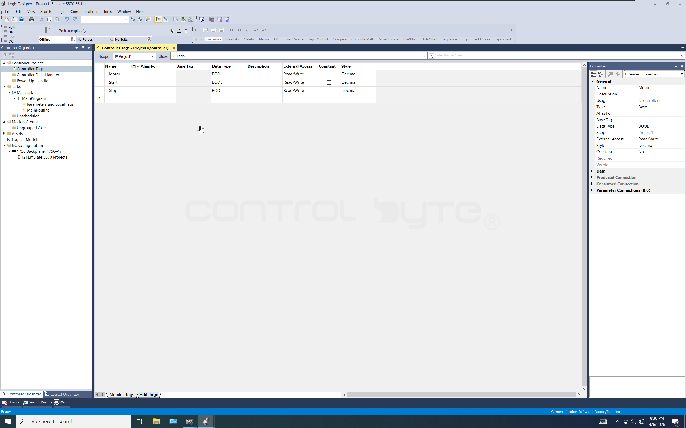Expand the Data properties section

(592, 171)
